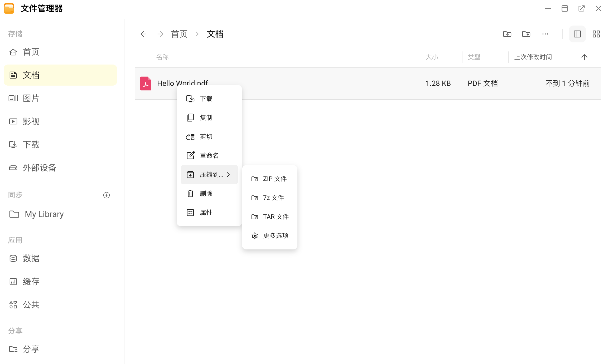This screenshot has width=608, height=364.
Task: Click the back navigation arrow
Action: [x=143, y=34]
